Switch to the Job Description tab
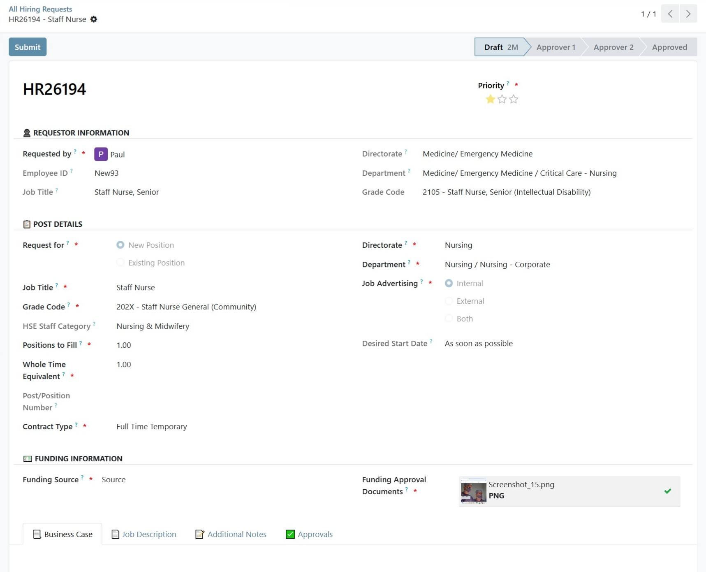The width and height of the screenshot is (706, 572). (144, 534)
